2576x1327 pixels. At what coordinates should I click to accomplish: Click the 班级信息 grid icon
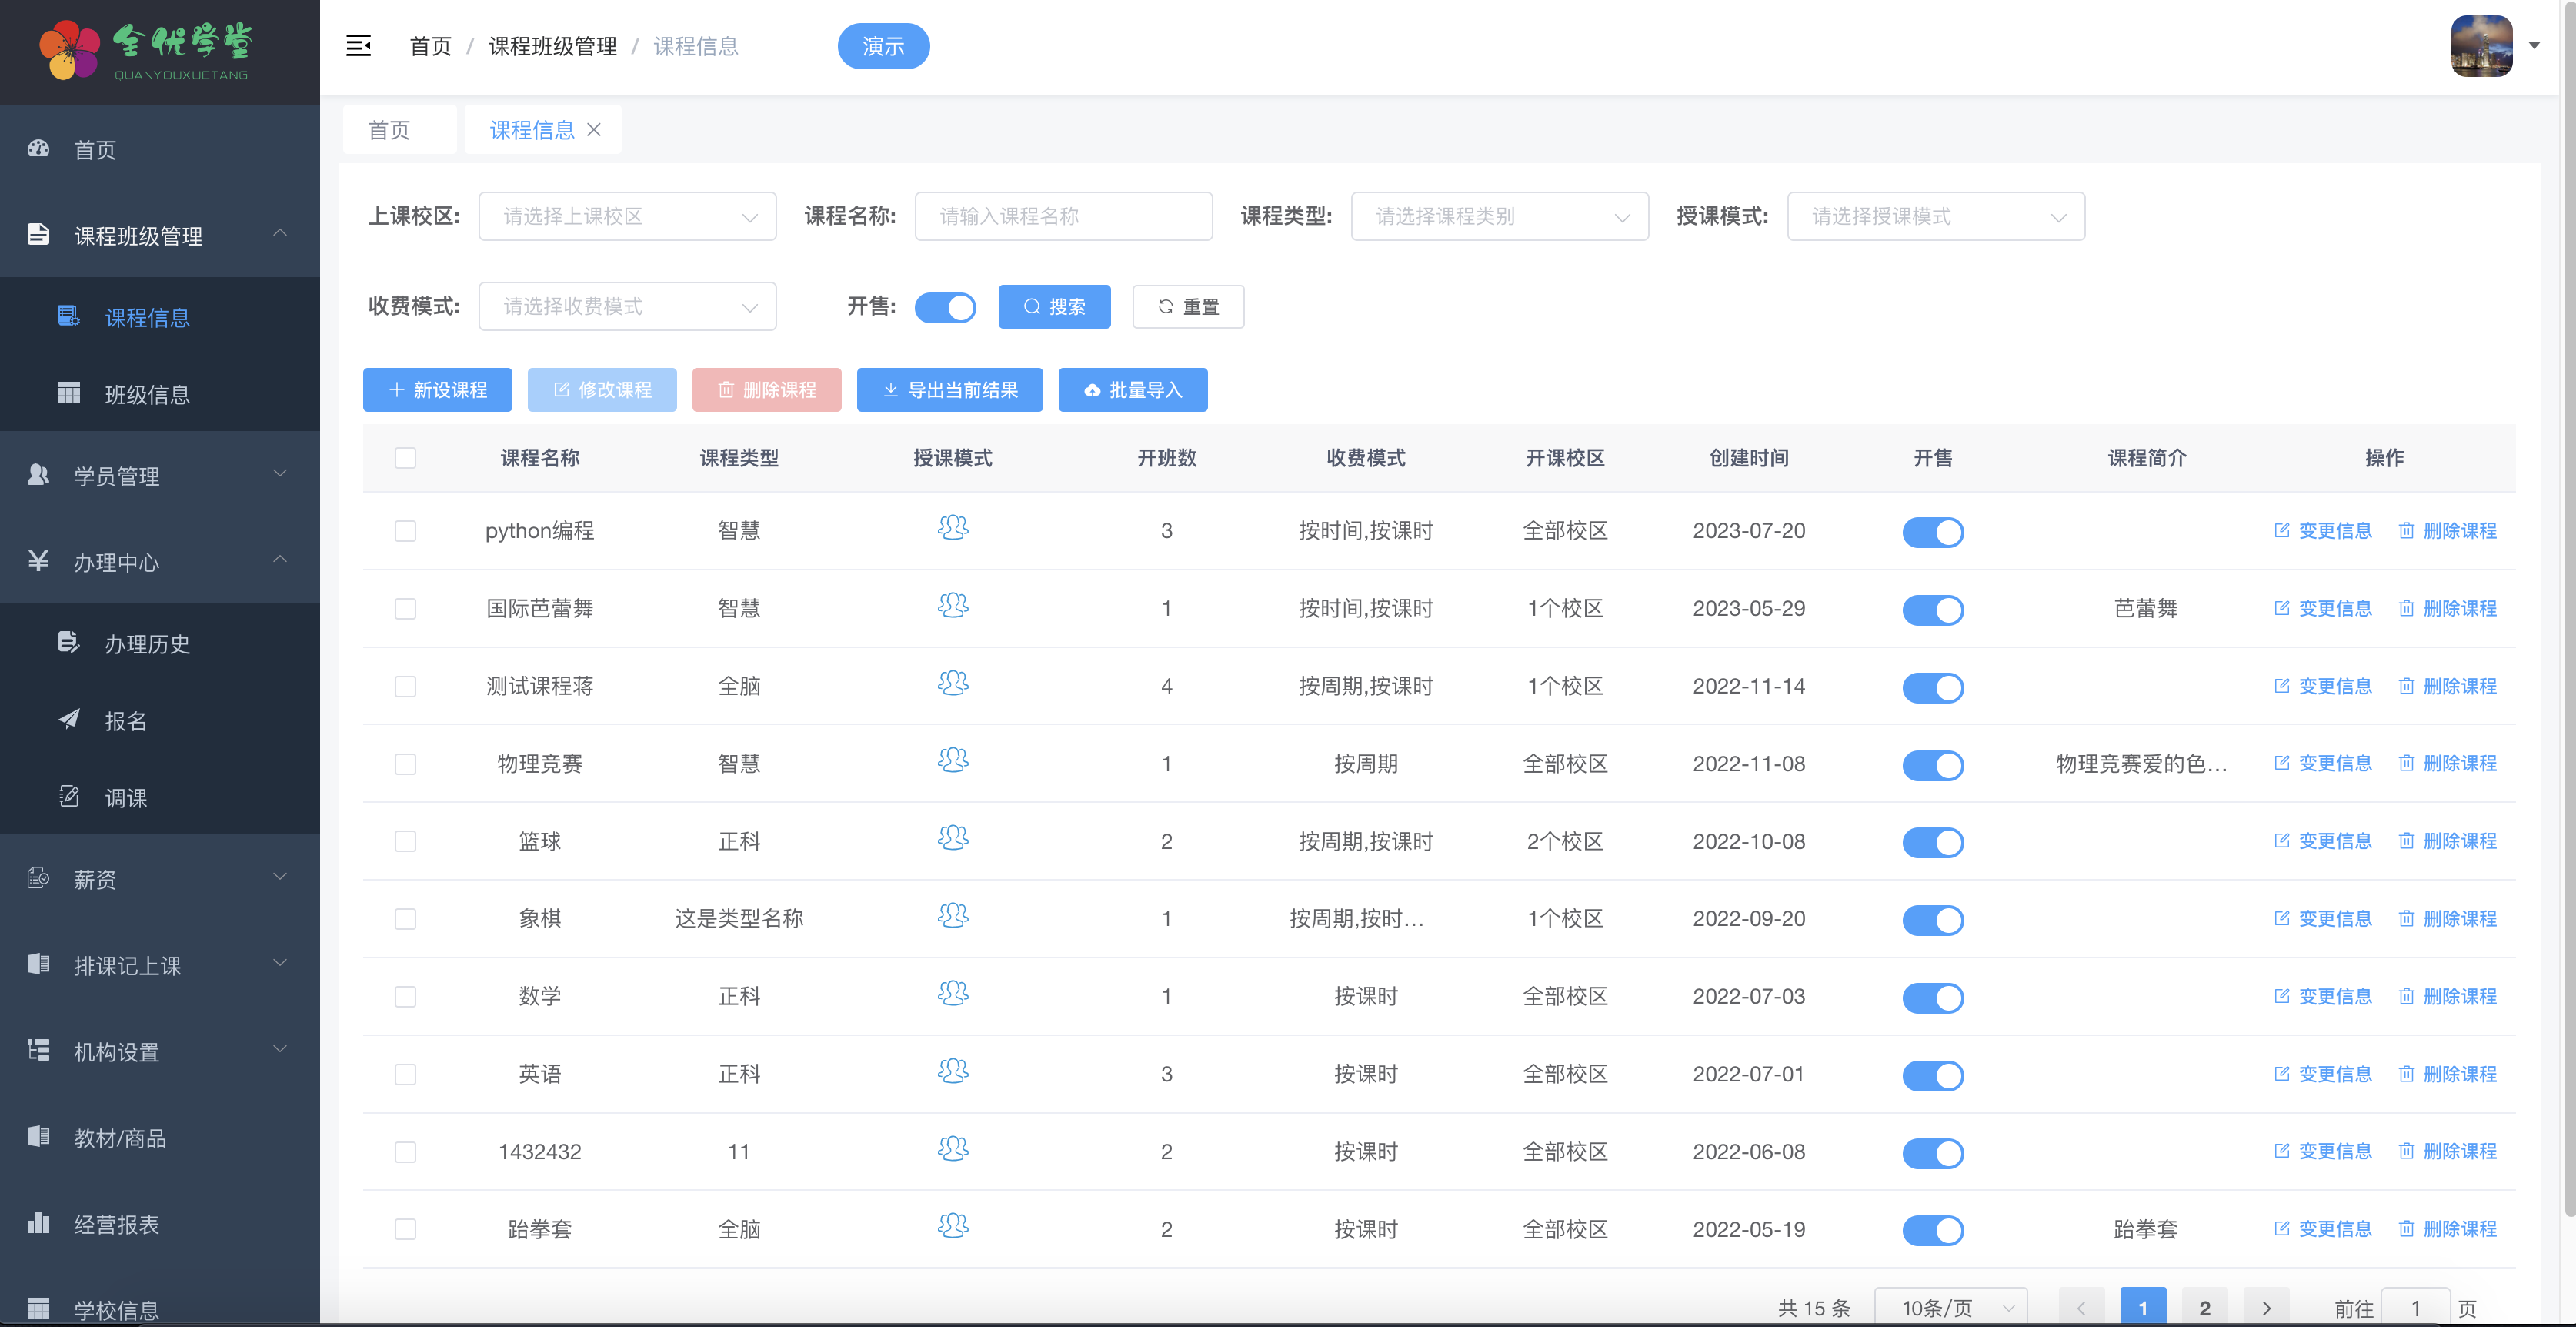coord(69,393)
